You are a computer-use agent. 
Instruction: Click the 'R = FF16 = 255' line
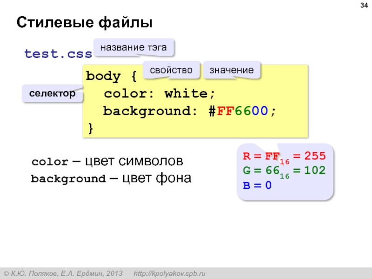coord(284,157)
